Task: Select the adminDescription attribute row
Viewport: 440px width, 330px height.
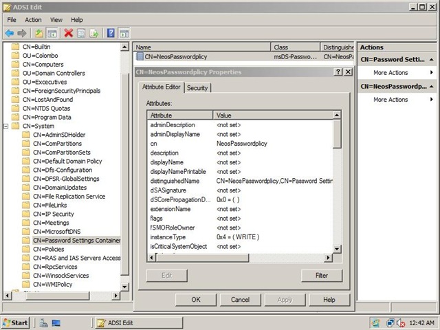Action: [x=240, y=125]
